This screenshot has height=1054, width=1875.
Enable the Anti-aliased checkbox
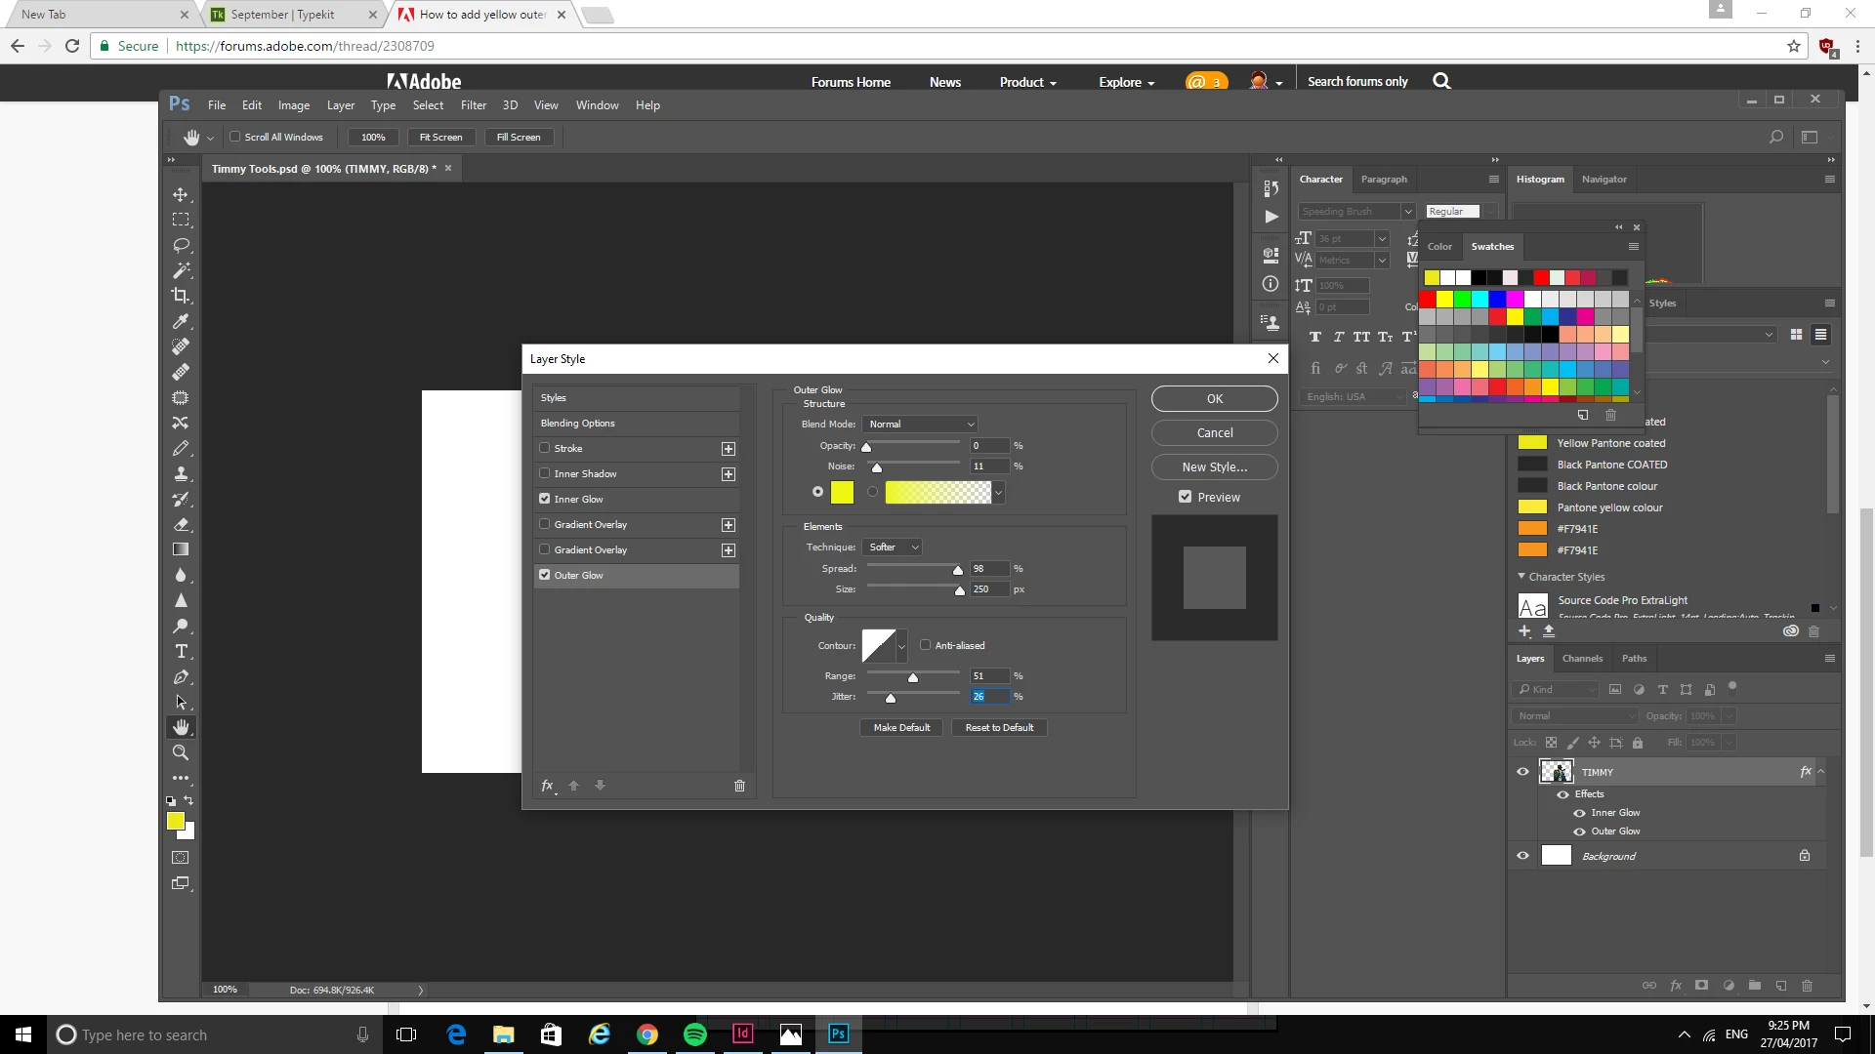point(925,645)
